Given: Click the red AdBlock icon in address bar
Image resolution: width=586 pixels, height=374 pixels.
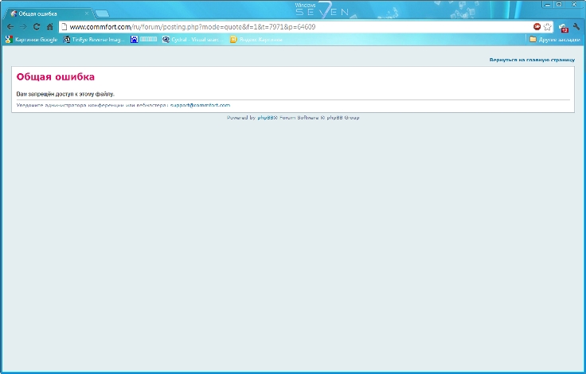Looking at the screenshot, I should pos(537,26).
